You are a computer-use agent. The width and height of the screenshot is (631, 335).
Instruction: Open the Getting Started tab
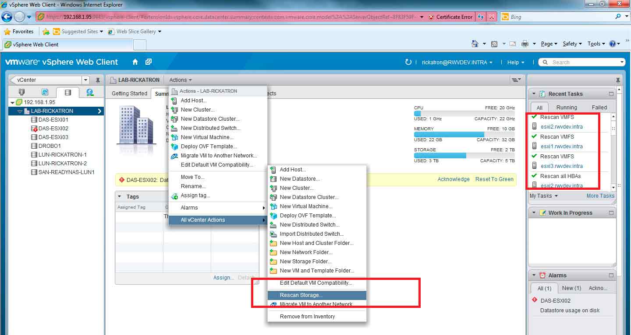[x=129, y=94]
